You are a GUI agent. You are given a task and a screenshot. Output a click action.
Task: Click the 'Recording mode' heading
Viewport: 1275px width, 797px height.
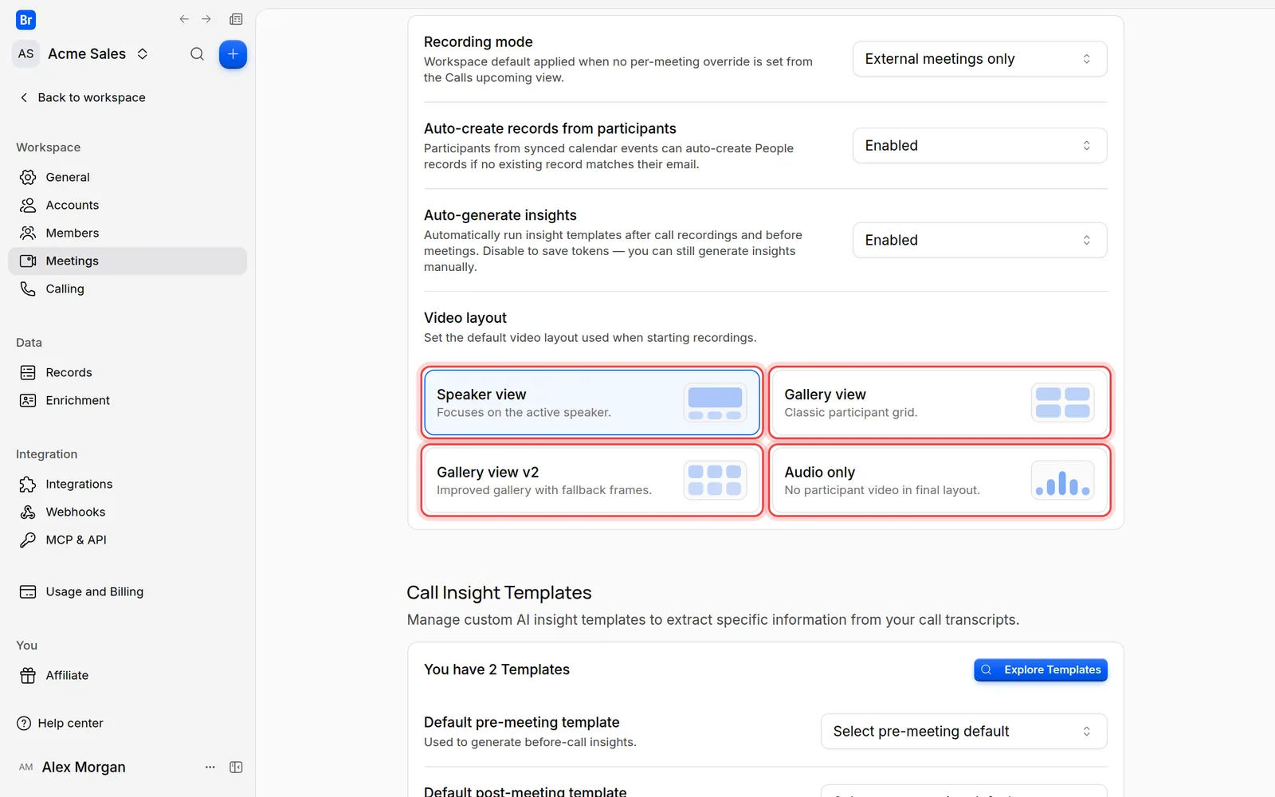click(478, 42)
